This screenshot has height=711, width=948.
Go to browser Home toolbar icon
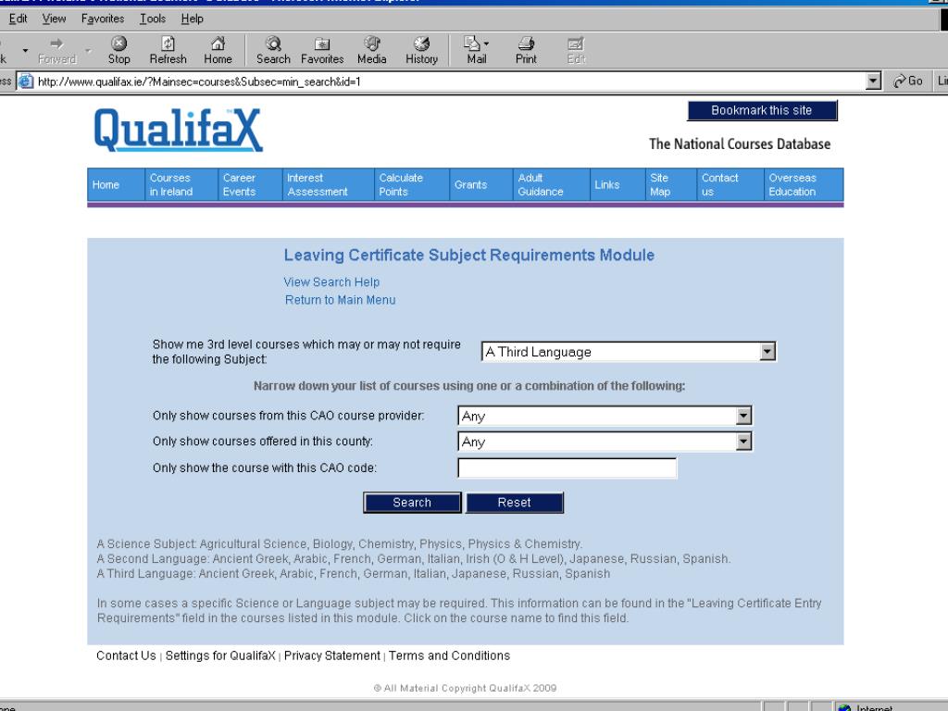(218, 50)
